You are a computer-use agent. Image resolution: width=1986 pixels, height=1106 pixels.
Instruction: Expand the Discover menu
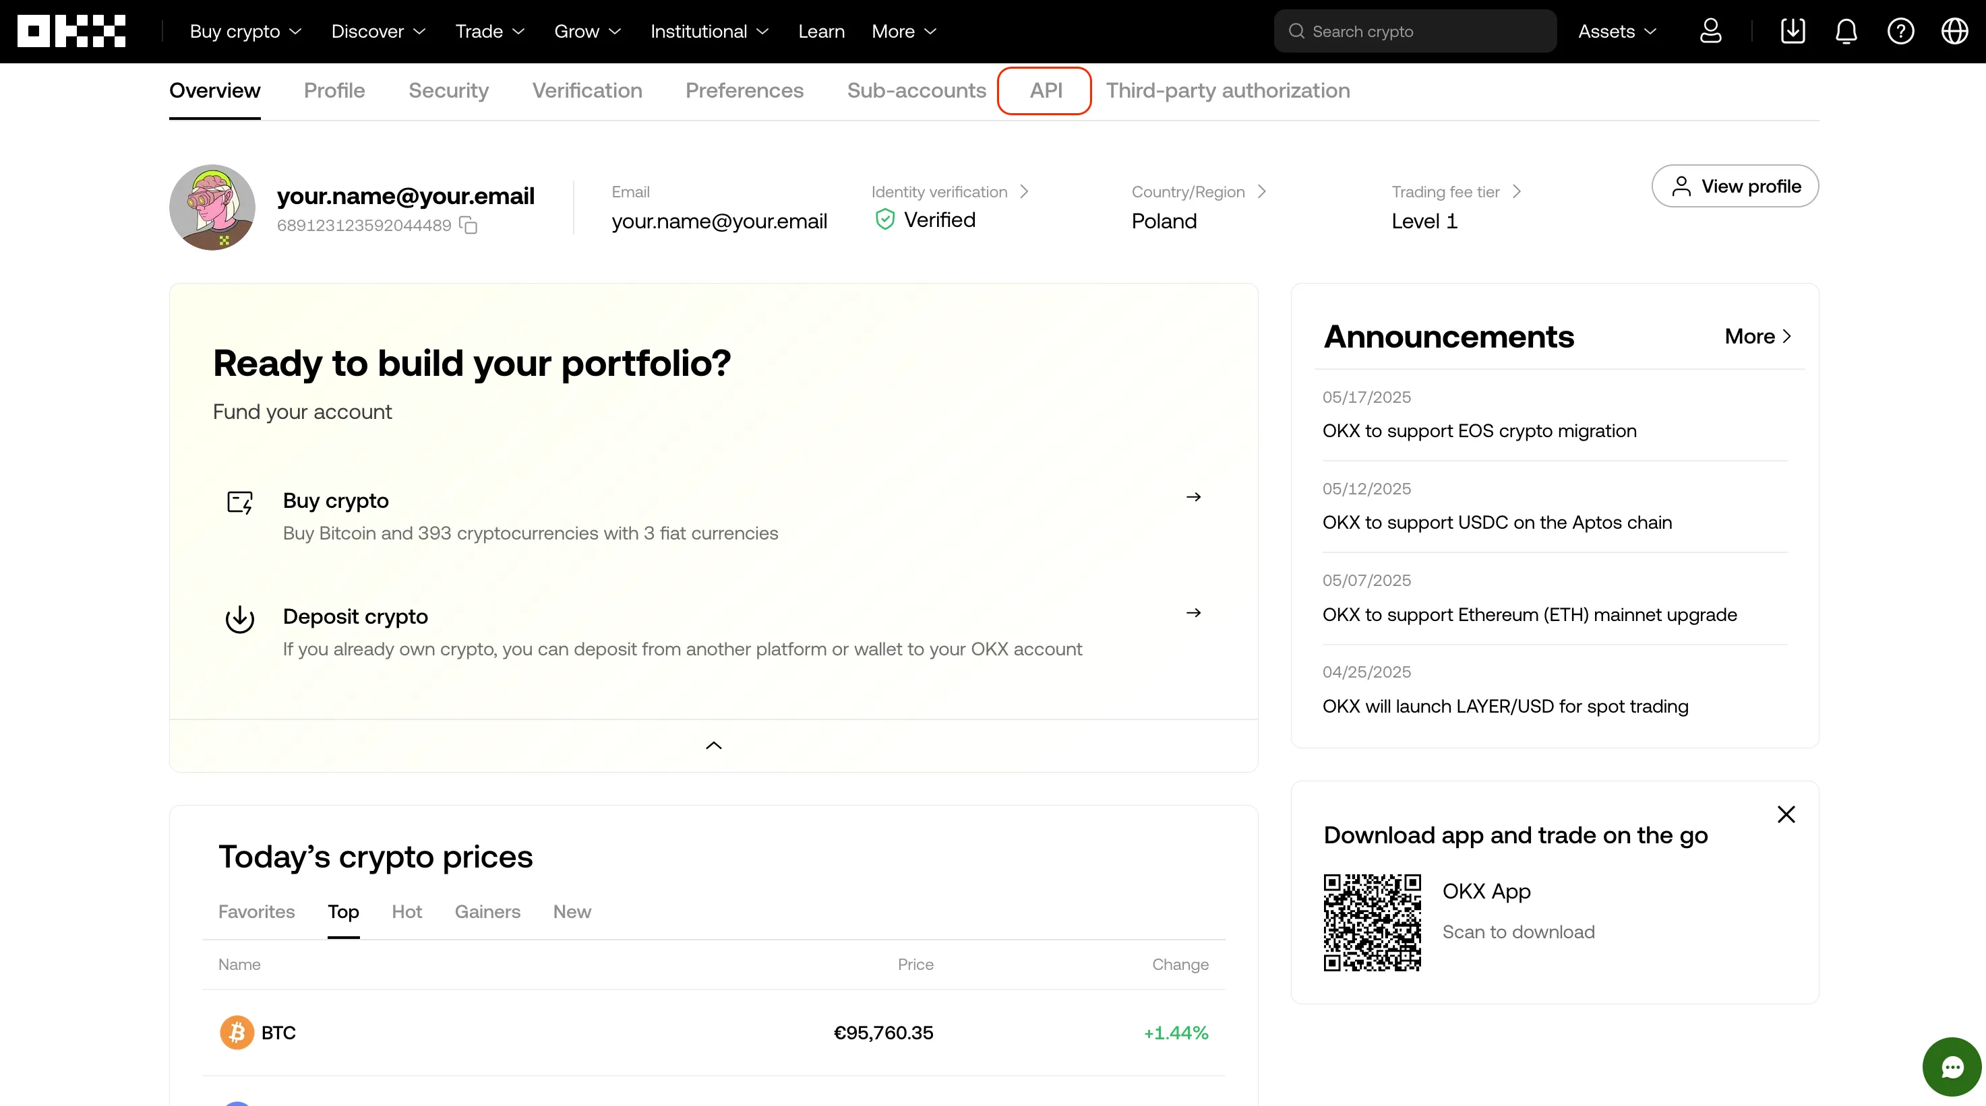click(x=378, y=31)
